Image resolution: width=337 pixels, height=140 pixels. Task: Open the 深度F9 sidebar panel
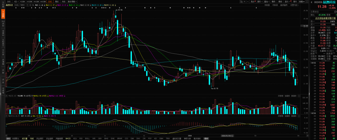3,33
